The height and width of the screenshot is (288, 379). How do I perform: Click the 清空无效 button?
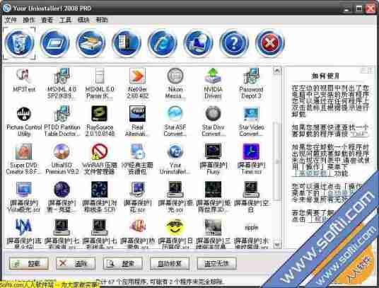[x=216, y=263]
